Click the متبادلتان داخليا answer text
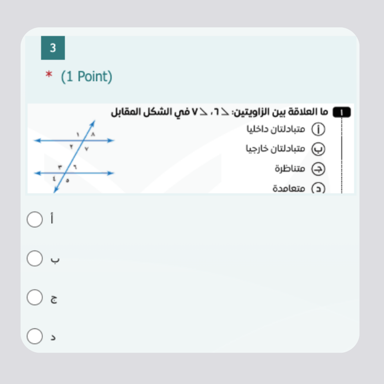This screenshot has width=384, height=384. (x=276, y=129)
